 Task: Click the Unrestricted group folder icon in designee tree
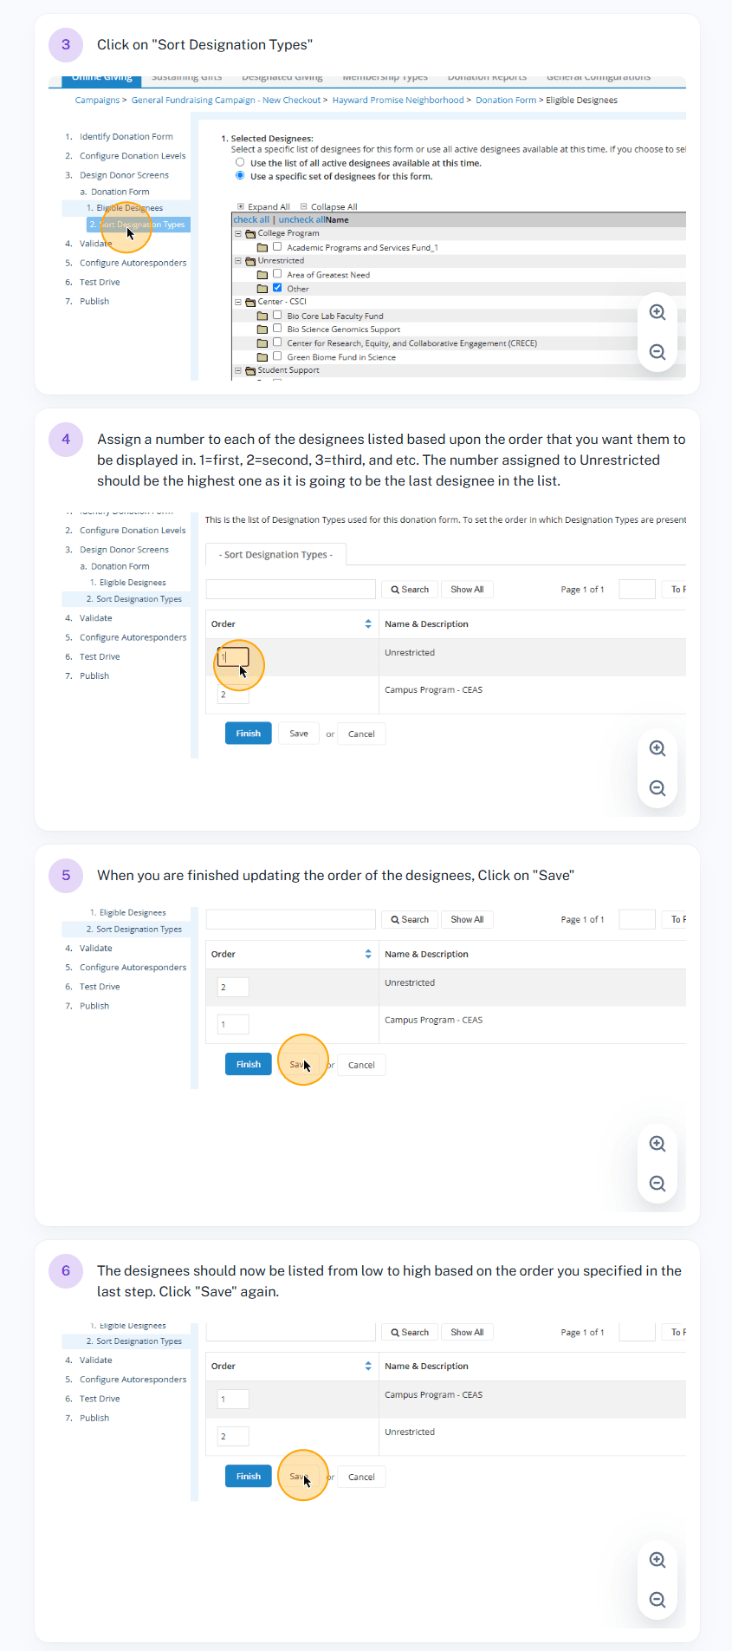tap(250, 260)
